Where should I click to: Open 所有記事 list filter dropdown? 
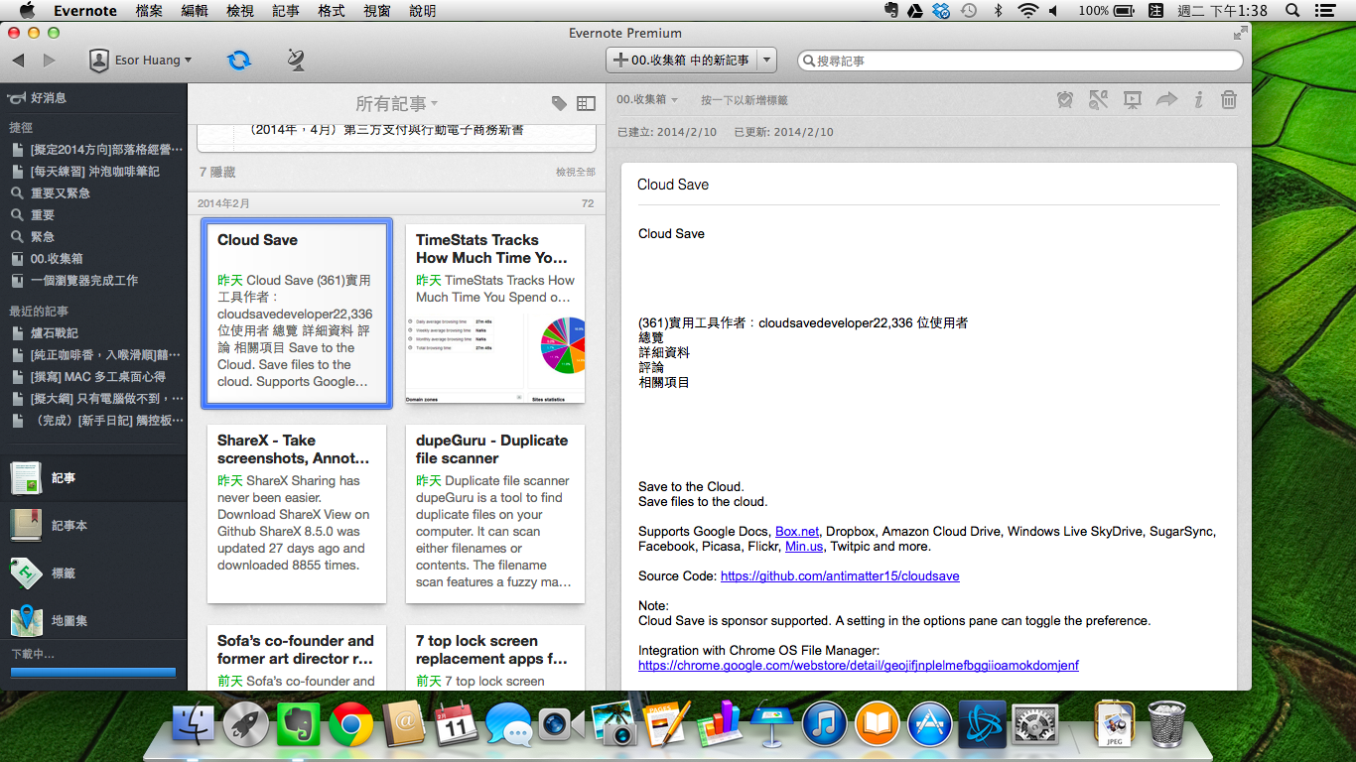(x=396, y=103)
